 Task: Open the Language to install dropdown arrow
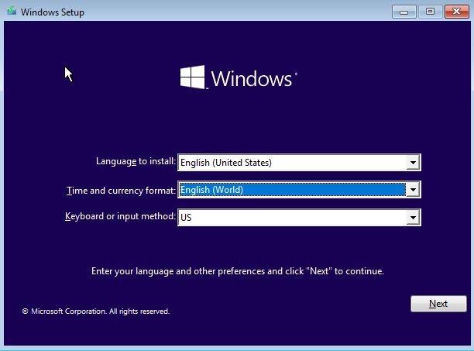[x=413, y=163]
